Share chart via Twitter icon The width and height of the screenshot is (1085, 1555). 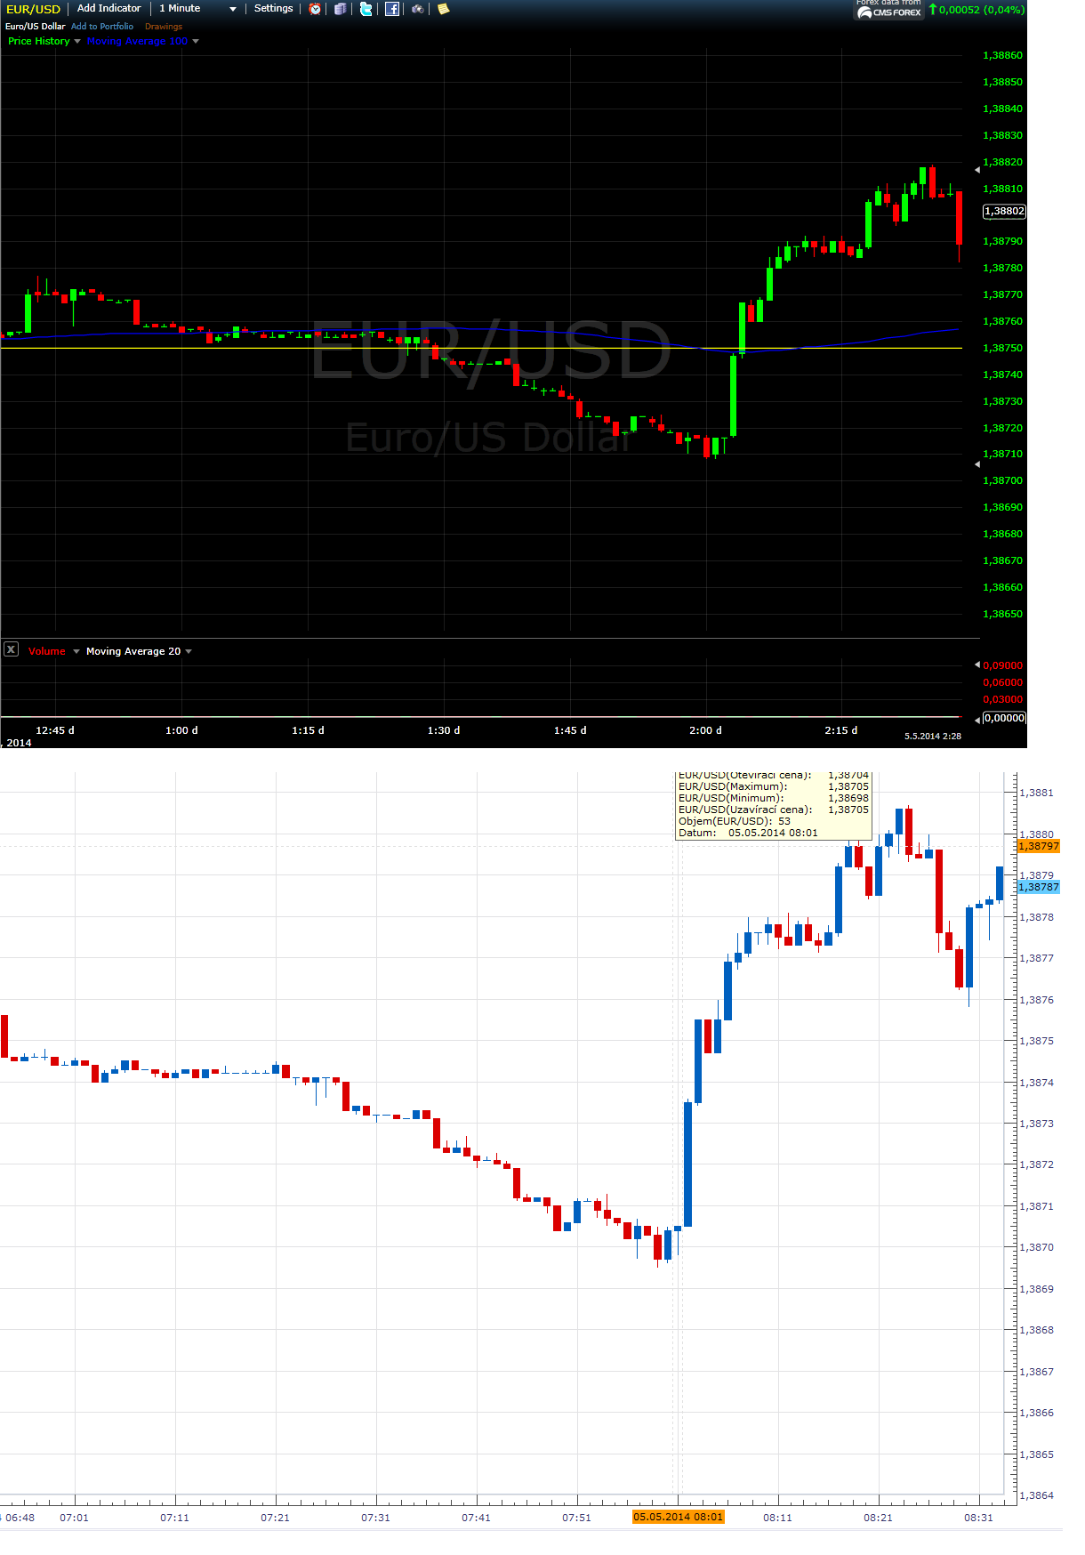click(366, 9)
